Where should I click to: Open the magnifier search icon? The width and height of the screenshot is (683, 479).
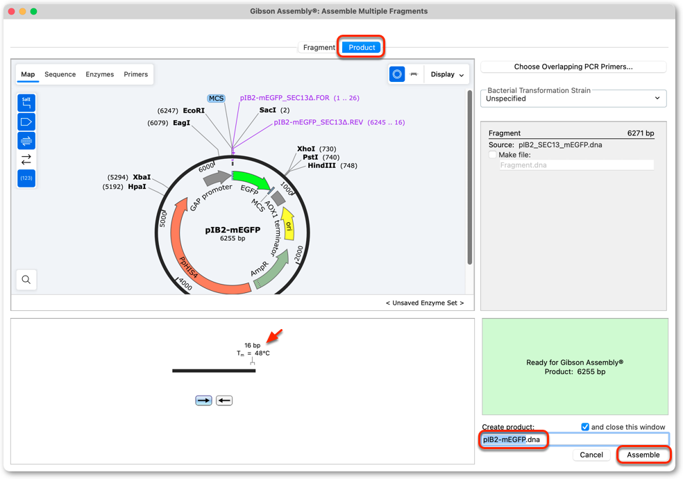click(26, 280)
